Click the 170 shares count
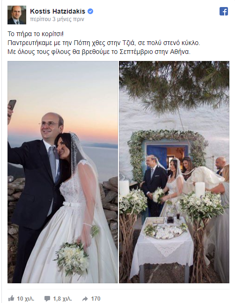Screen dimensions: 235x303 click(x=95, y=299)
